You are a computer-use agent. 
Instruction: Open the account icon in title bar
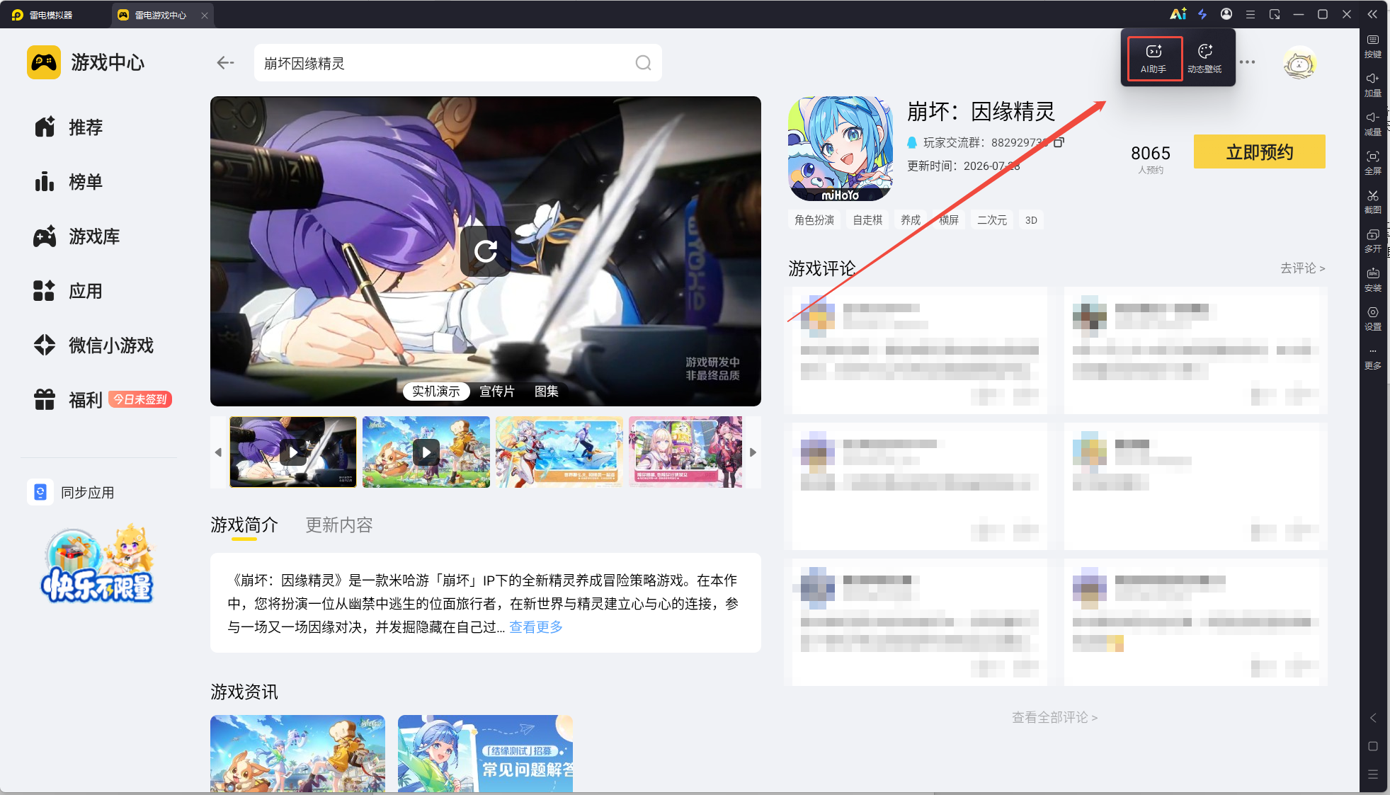point(1226,14)
